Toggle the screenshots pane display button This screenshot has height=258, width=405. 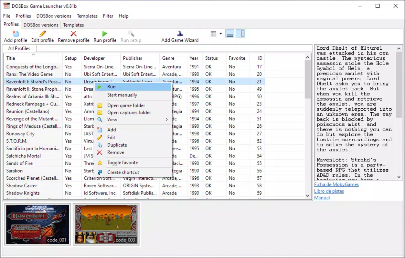point(230,34)
